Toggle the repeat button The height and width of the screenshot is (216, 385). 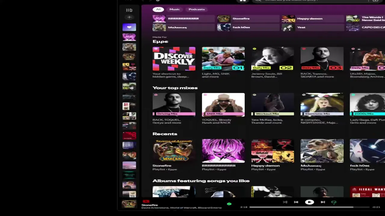(334, 202)
